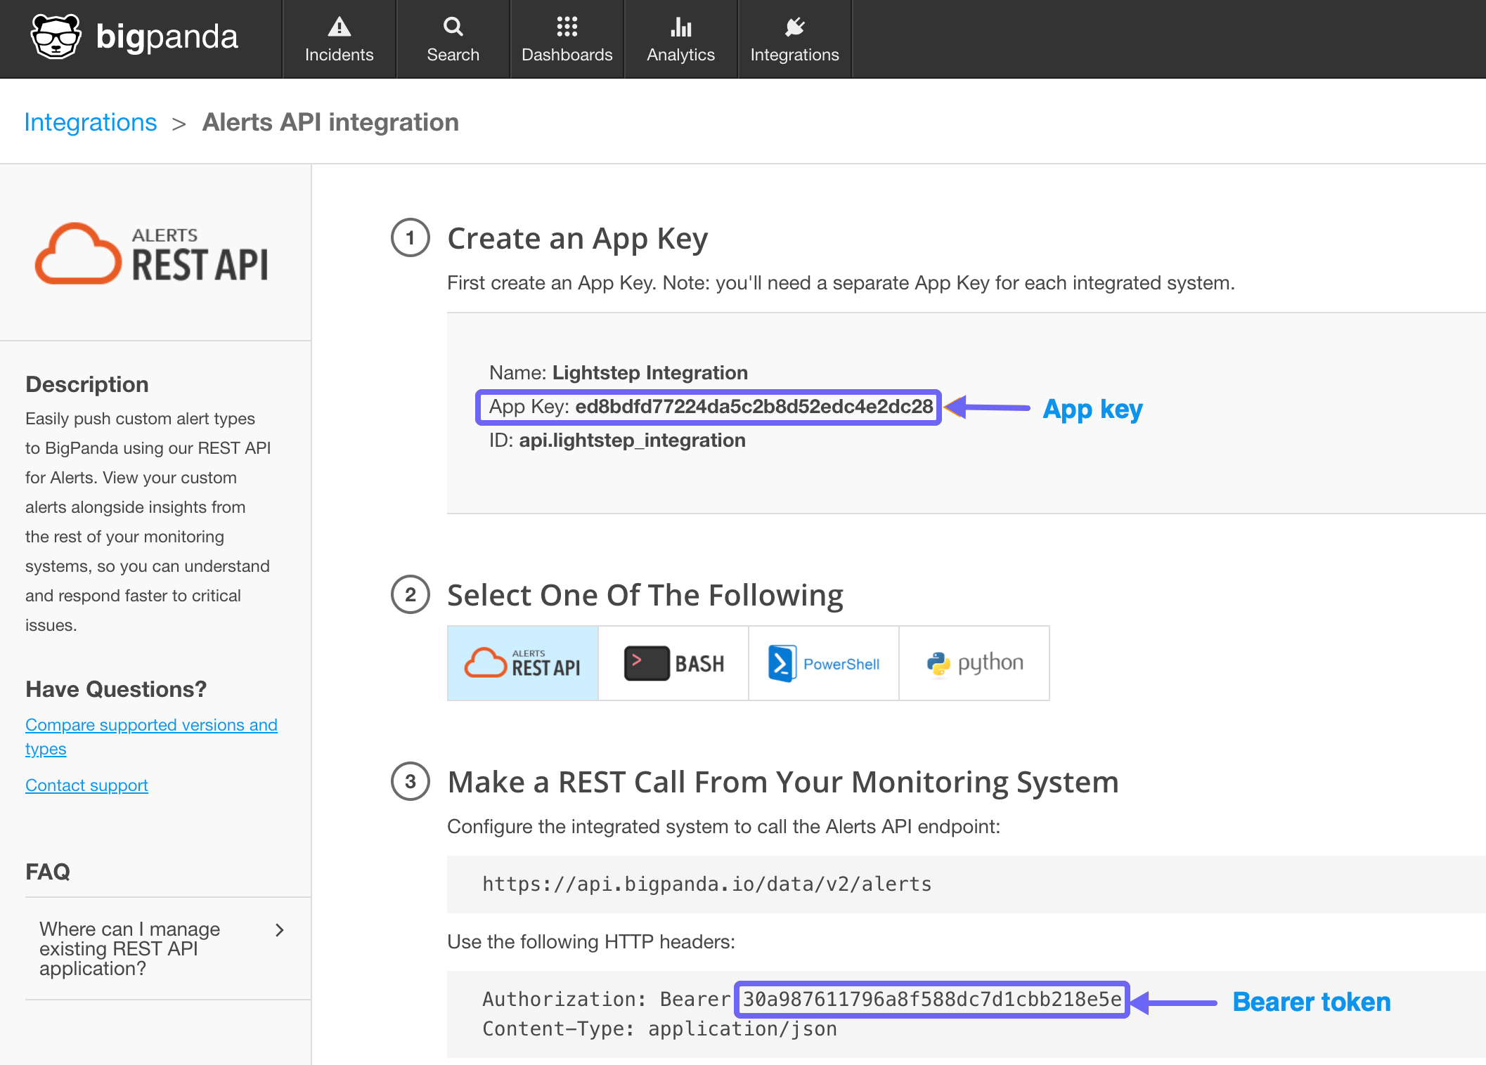Viewport: 1486px width, 1065px height.
Task: Open the Integrations breadcrumb link
Action: [91, 122]
